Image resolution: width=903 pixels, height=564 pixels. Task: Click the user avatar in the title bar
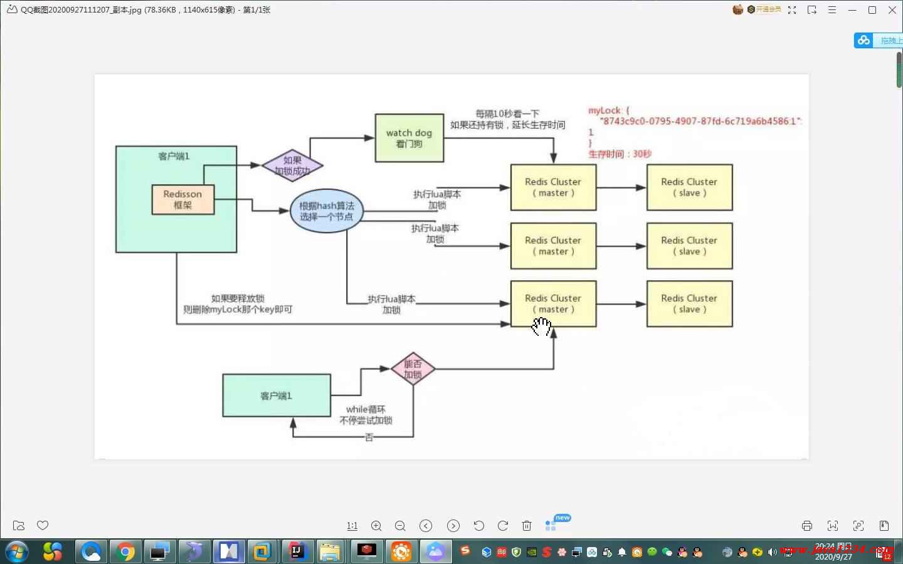(738, 9)
